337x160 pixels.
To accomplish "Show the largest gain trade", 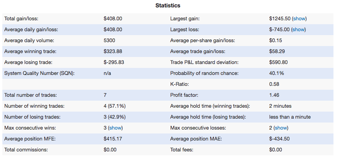I will click(x=299, y=19).
